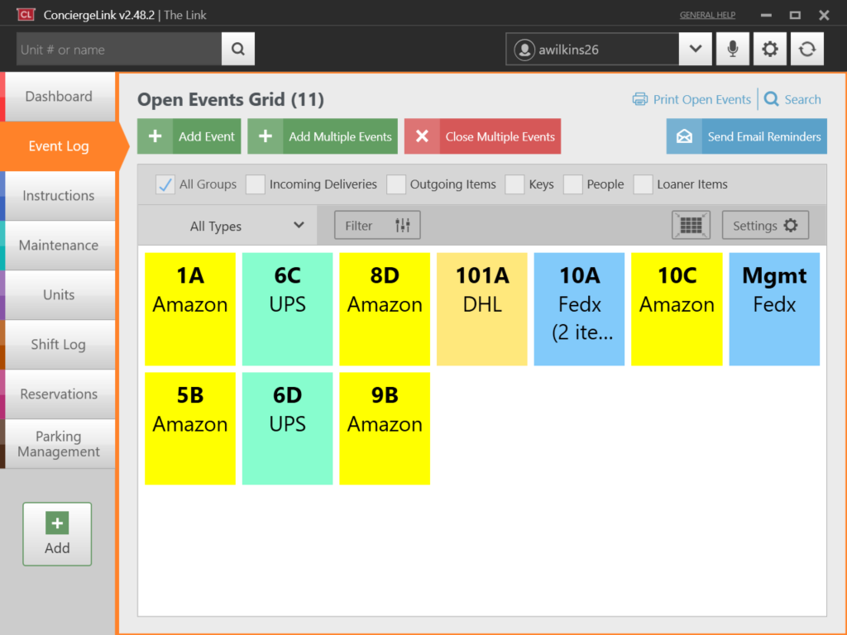The width and height of the screenshot is (847, 635).
Task: Tick the Outgoing Items checkbox
Action: click(396, 184)
